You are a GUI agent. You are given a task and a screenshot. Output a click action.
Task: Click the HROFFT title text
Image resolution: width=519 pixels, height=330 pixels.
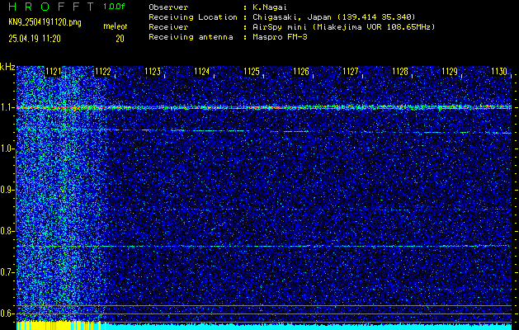[x=51, y=7]
